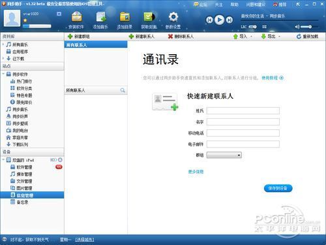
Task: Click 删除联系人 delete contact button
Action: [x=181, y=37]
